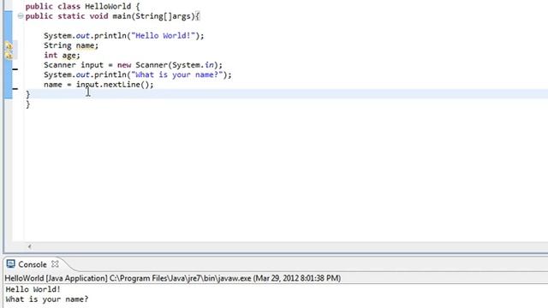Click 'public class HelloWorld {' line
This screenshot has width=548, height=308.
click(82, 6)
